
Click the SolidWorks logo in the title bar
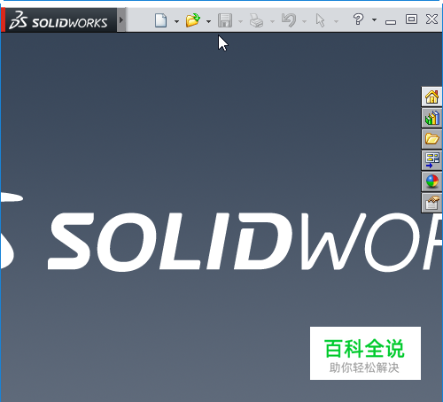pyautogui.click(x=58, y=20)
